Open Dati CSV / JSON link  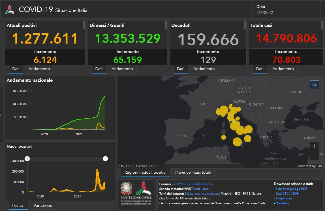pyautogui.click(x=287, y=193)
